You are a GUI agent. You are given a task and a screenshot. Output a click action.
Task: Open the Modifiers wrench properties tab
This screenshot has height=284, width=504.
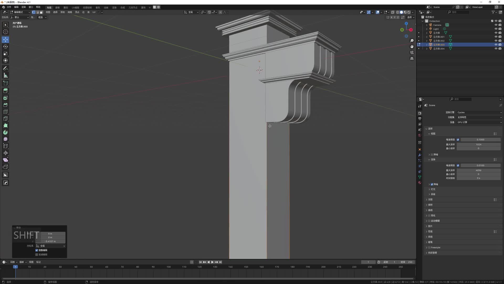pyautogui.click(x=420, y=155)
